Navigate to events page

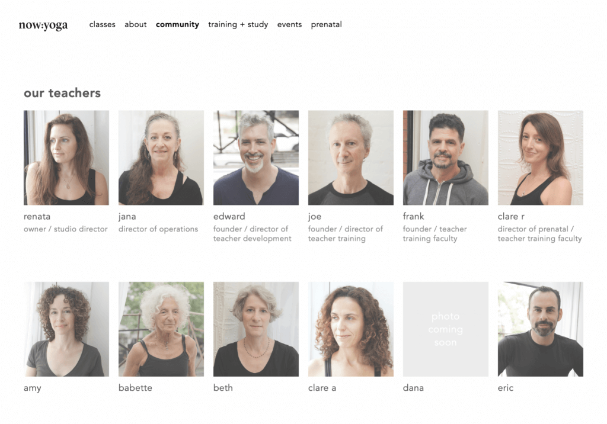[289, 24]
